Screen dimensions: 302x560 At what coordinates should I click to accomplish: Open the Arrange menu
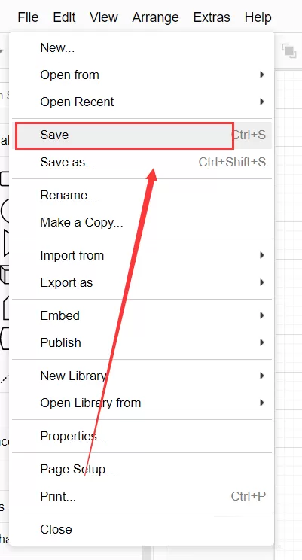[155, 17]
